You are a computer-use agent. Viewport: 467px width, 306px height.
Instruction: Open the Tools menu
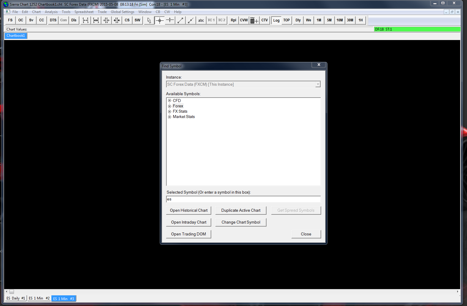[x=66, y=12]
